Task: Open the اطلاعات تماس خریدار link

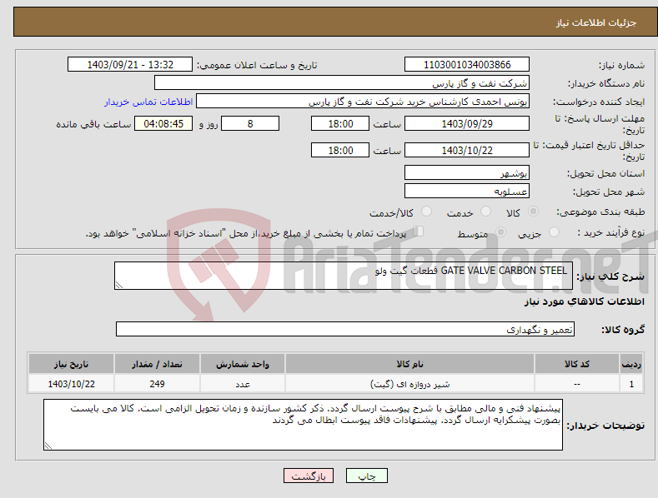Action: tap(148, 102)
